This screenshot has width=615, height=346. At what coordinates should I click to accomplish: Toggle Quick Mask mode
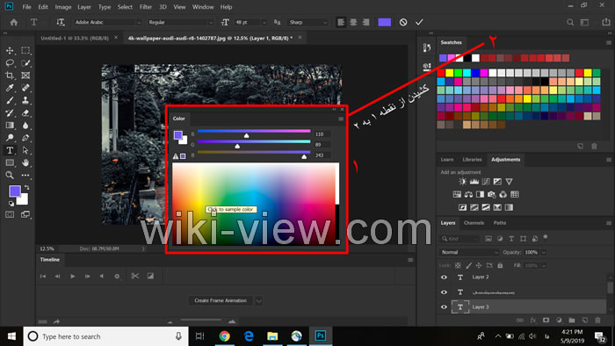pos(10,214)
